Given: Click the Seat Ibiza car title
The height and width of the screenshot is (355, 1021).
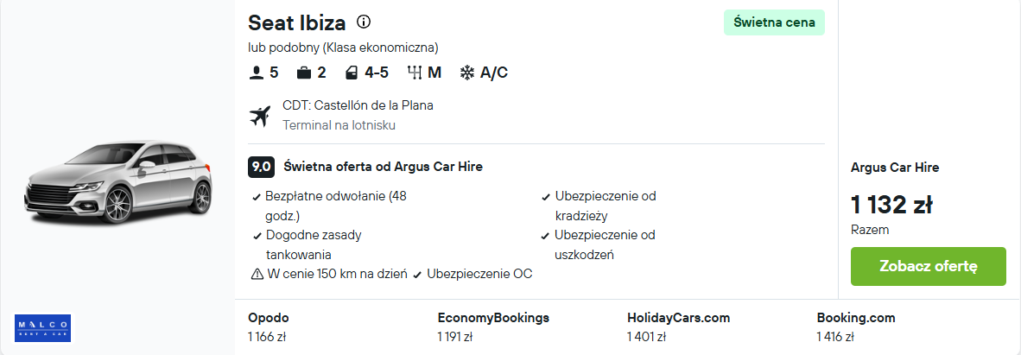Looking at the screenshot, I should click(297, 23).
